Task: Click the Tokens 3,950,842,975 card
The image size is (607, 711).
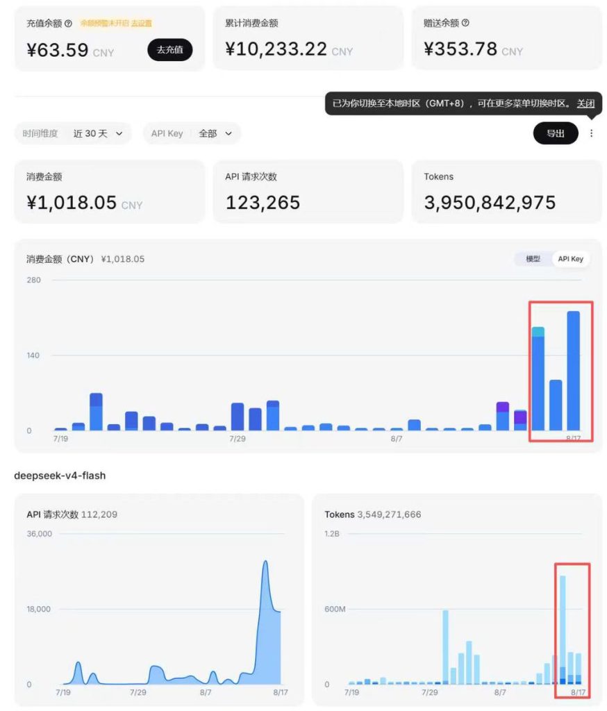Action: pos(507,192)
